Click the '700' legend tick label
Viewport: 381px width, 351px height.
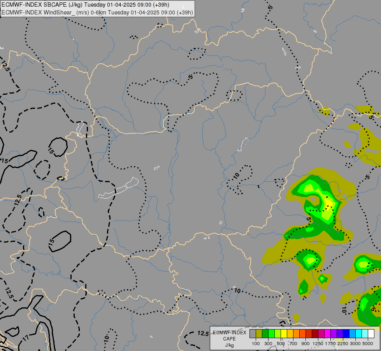293,344
